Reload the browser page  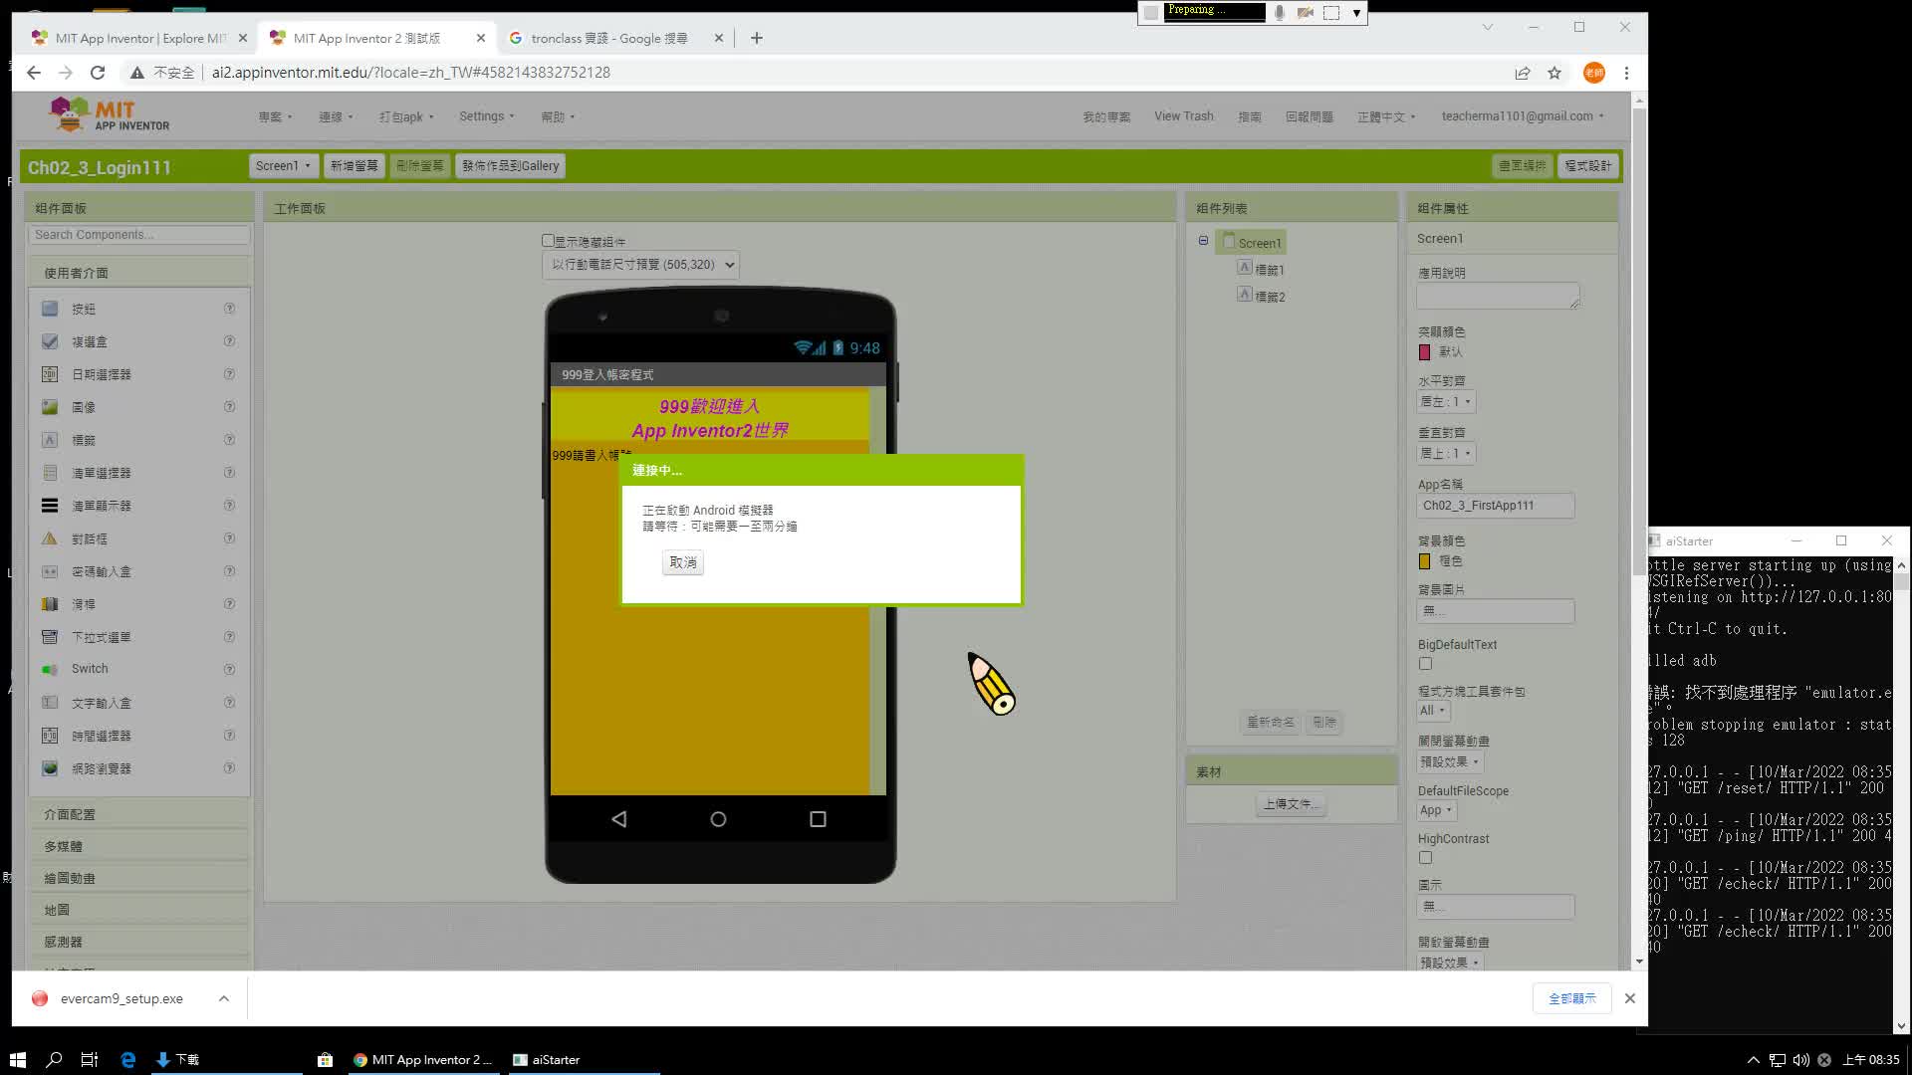(x=98, y=73)
